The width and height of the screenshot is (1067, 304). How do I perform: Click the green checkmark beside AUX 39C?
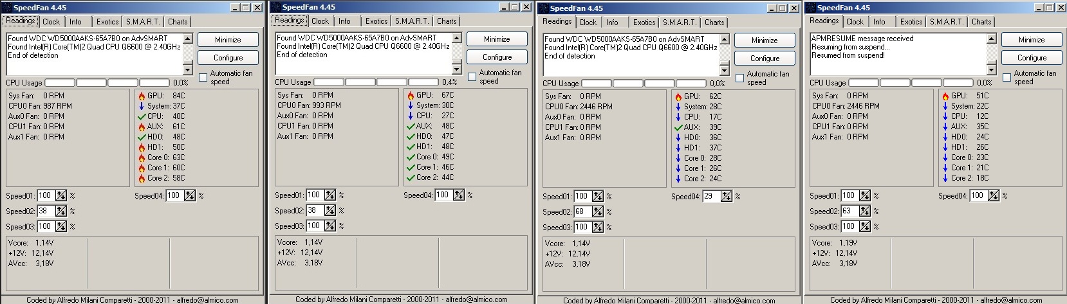pos(678,127)
